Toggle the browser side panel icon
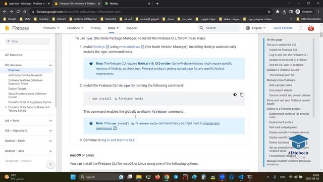Image resolution: width=323 pixels, height=182 pixels. pyautogui.click(x=291, y=12)
